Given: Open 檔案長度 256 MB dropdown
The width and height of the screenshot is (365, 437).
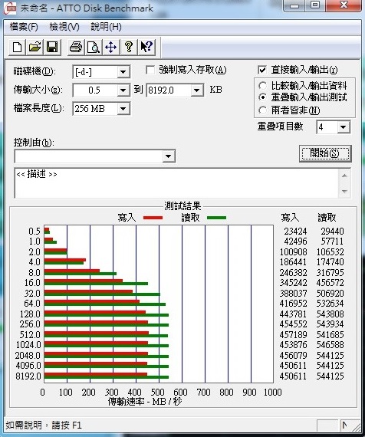Looking at the screenshot, I should point(123,109).
